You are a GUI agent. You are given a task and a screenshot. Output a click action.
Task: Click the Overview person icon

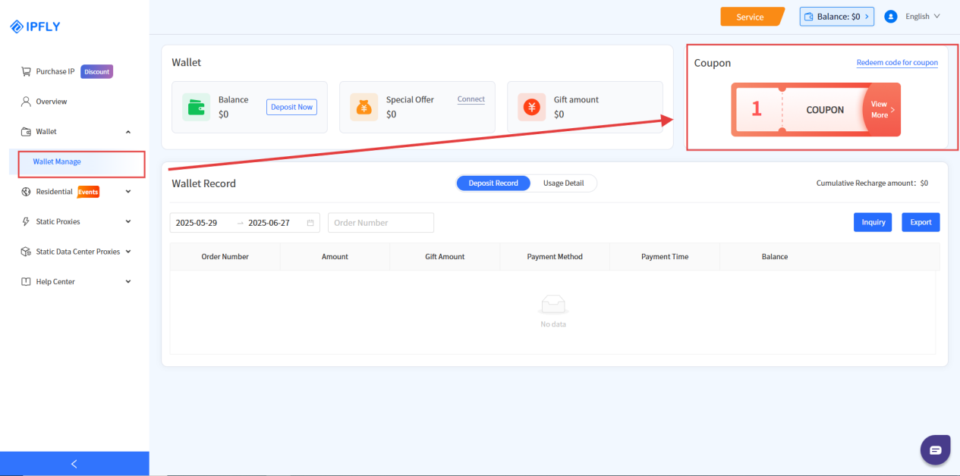click(x=26, y=102)
